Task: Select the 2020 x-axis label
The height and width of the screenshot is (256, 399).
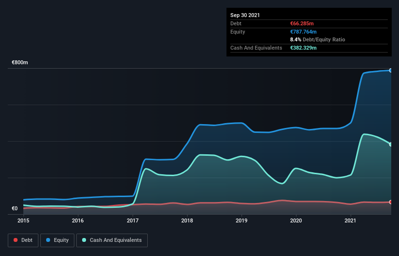Action: point(296,220)
